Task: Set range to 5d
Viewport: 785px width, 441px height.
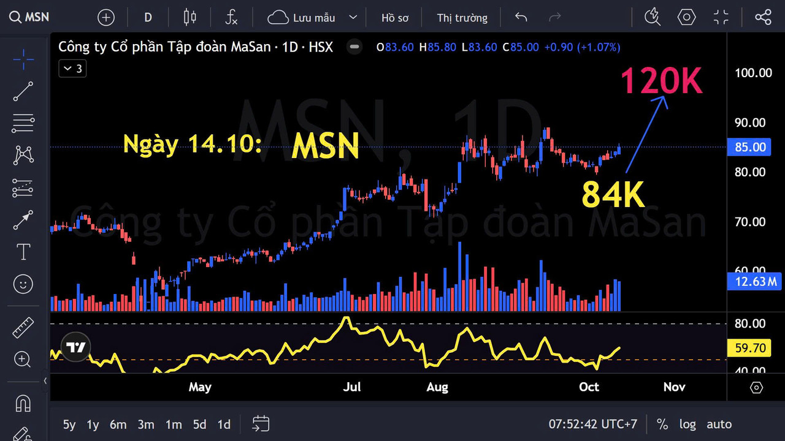Action: [199, 424]
